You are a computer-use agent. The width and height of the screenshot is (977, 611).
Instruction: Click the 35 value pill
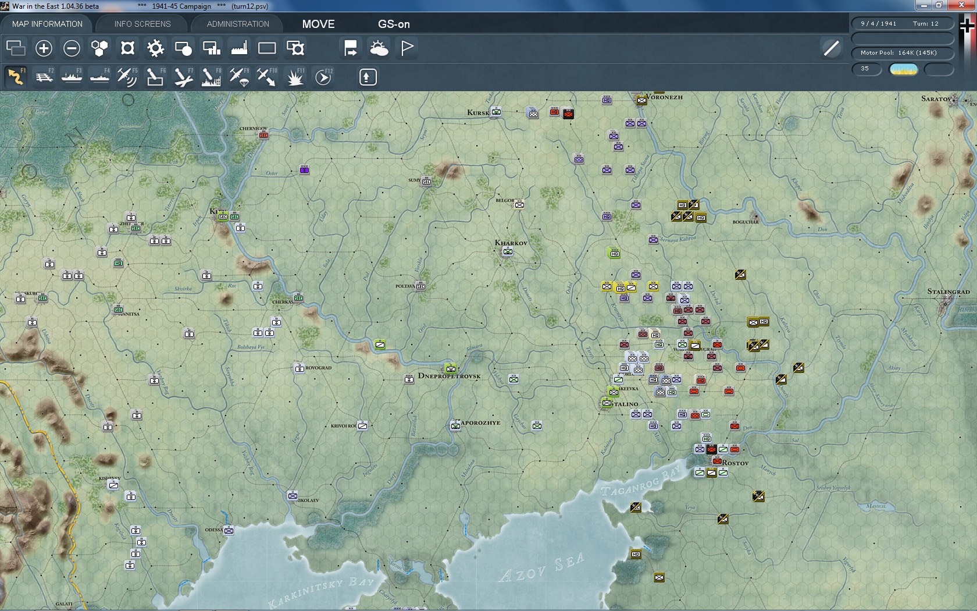pyautogui.click(x=867, y=69)
